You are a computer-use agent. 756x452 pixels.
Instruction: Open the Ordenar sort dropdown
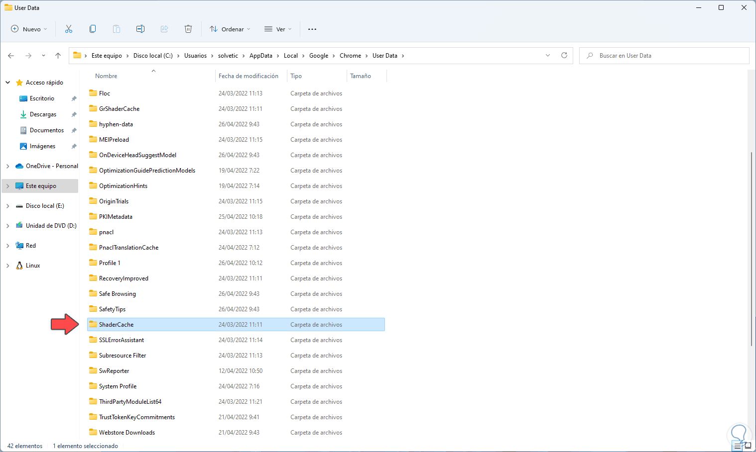pyautogui.click(x=230, y=29)
